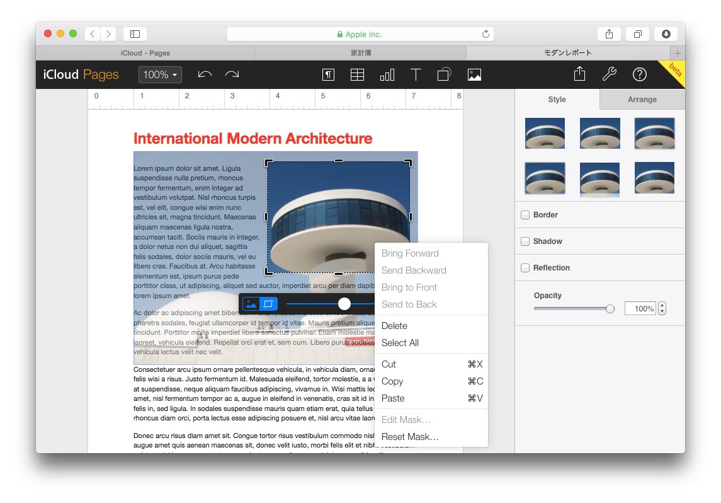Click the iCloud Pages logo text

click(81, 74)
